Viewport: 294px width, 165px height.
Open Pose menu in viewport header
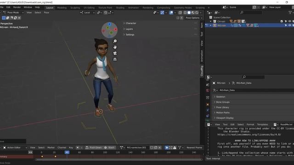(46, 12)
